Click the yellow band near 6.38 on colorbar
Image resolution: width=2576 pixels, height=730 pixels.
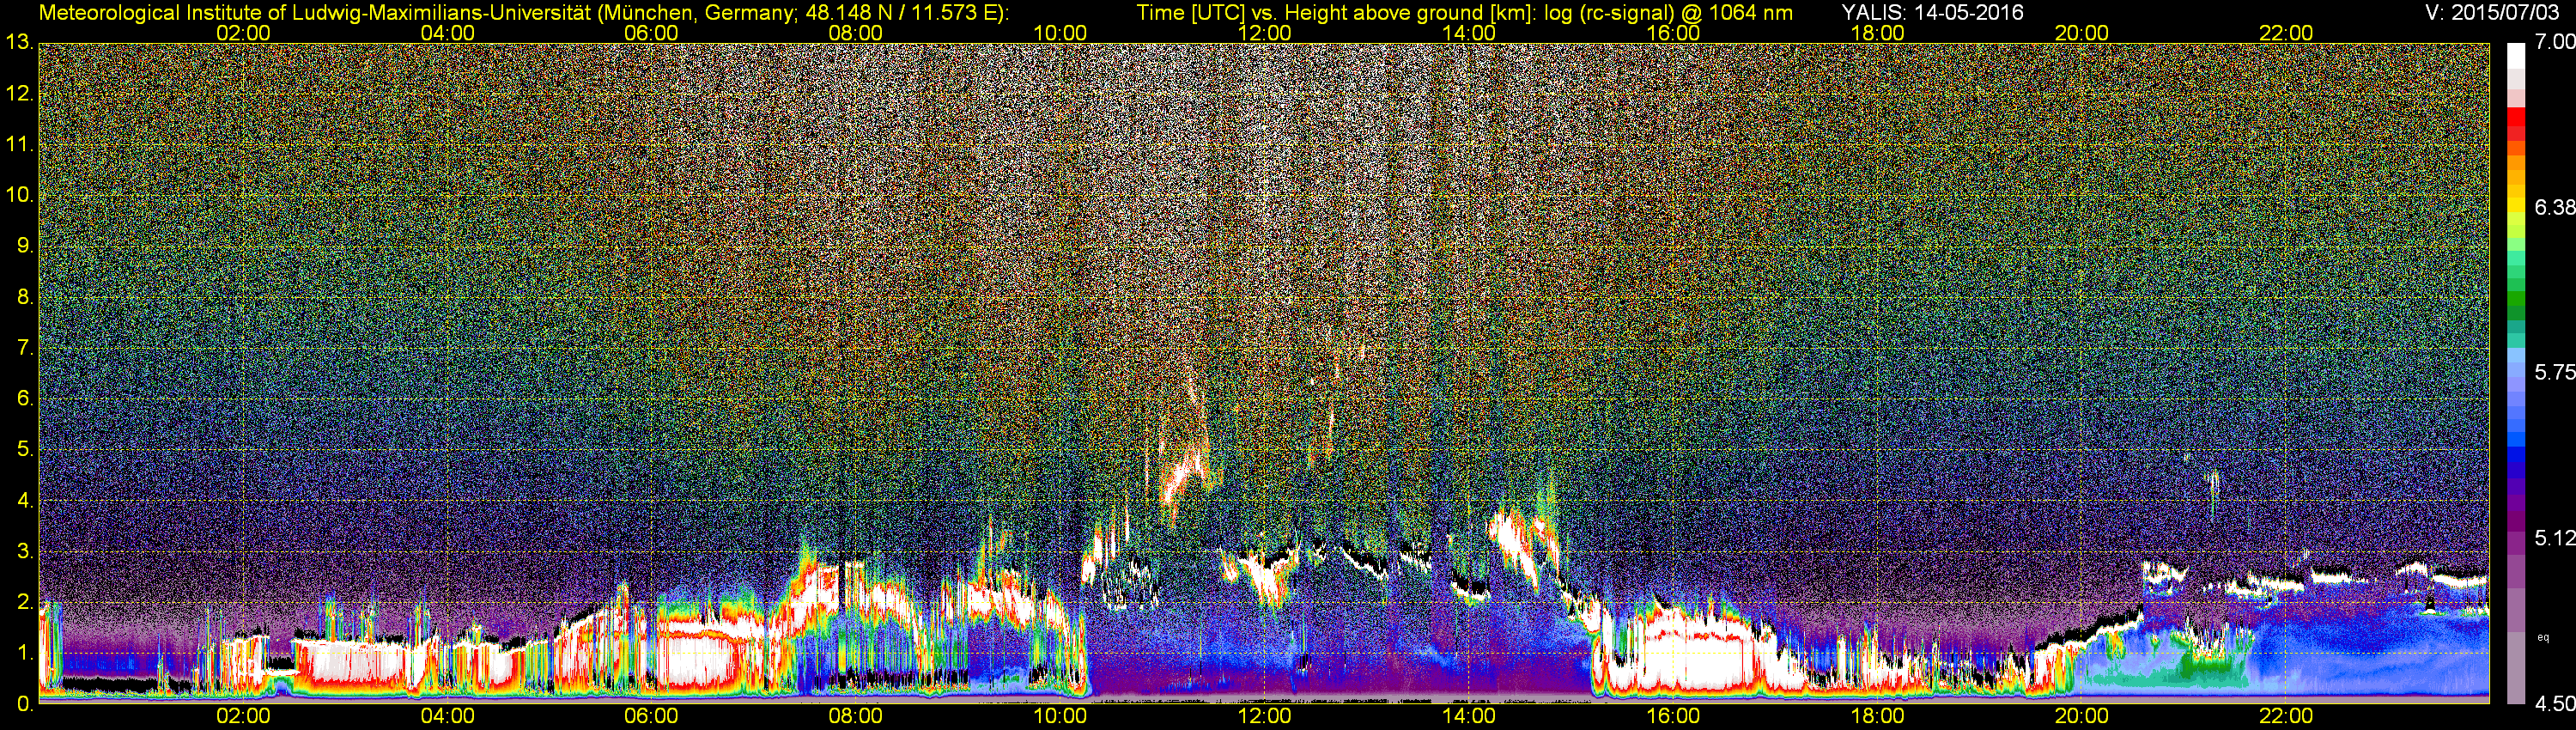pos(2516,208)
